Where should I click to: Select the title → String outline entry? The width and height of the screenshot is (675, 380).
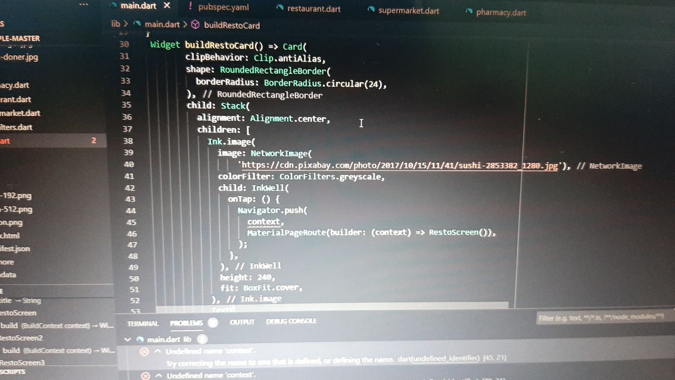point(21,300)
